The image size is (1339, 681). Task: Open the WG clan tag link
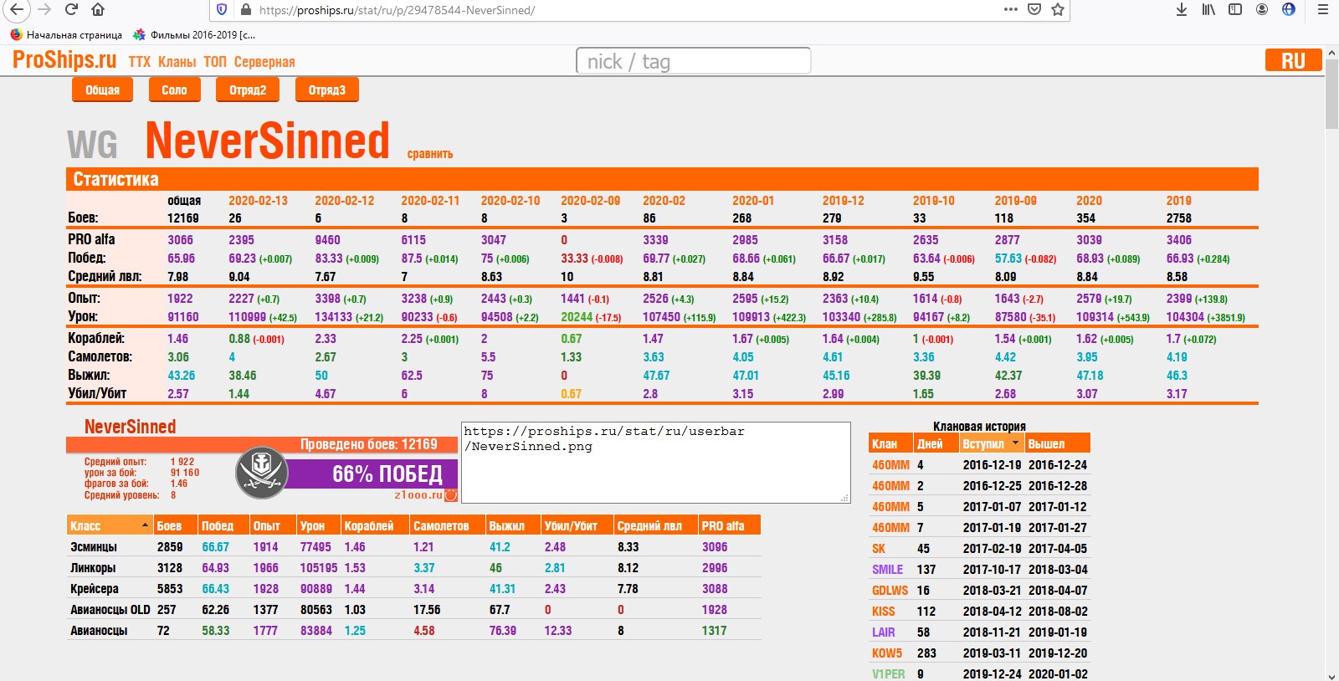pos(92,145)
